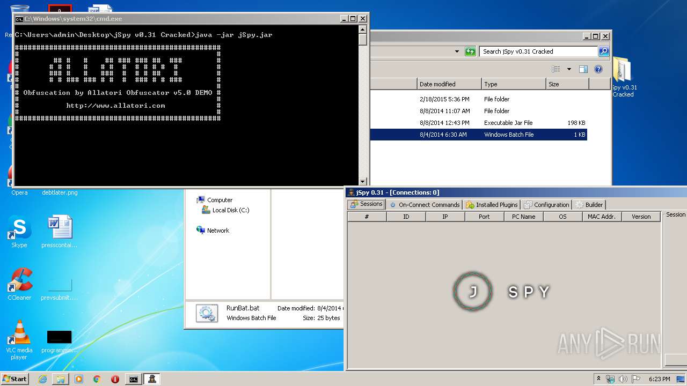Sort files by Size column
The width and height of the screenshot is (687, 386).
pyautogui.click(x=567, y=84)
